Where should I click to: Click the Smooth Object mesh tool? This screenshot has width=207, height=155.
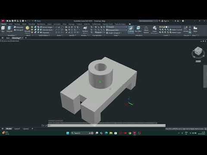(x=27, y=29)
